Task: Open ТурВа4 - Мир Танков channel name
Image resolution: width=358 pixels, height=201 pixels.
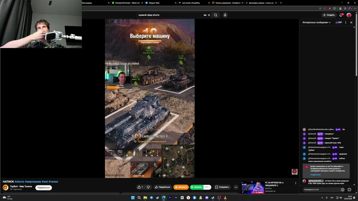Action: pos(21,186)
